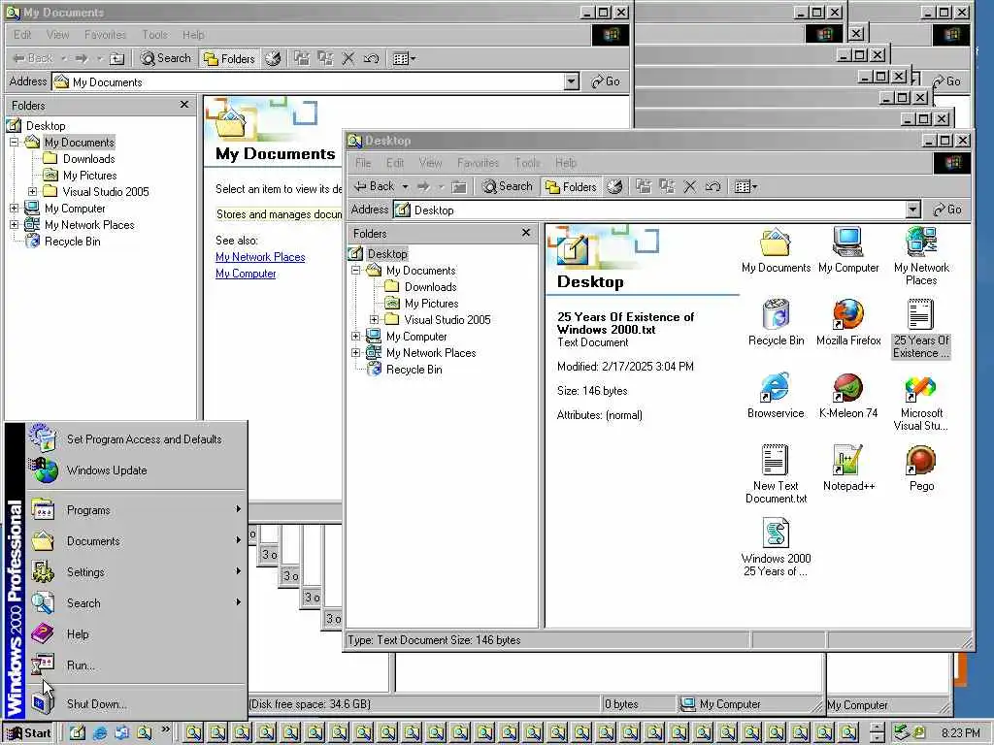The width and height of the screenshot is (994, 745).
Task: Click Search button in Desktop window toolbar
Action: [507, 186]
